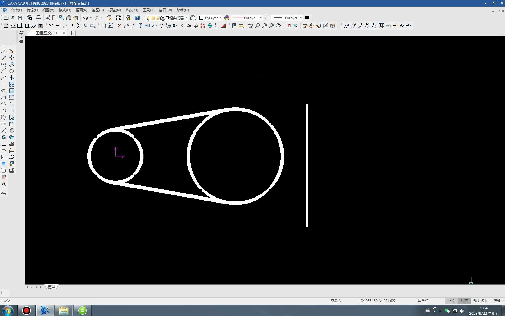Click the Zoom magnifier icon
This screenshot has width=505, height=316.
coord(257,26)
